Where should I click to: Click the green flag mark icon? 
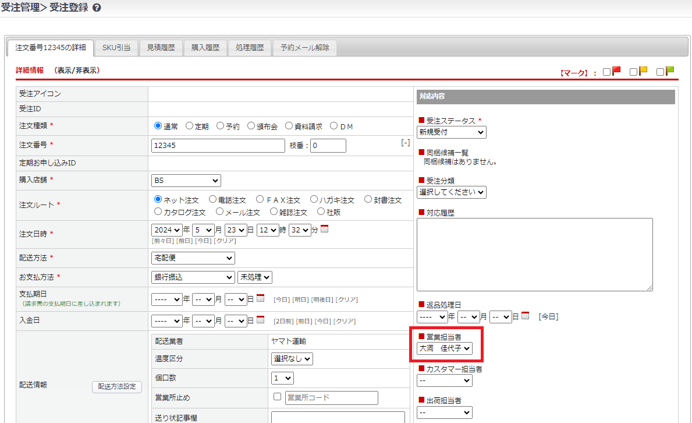coord(669,71)
